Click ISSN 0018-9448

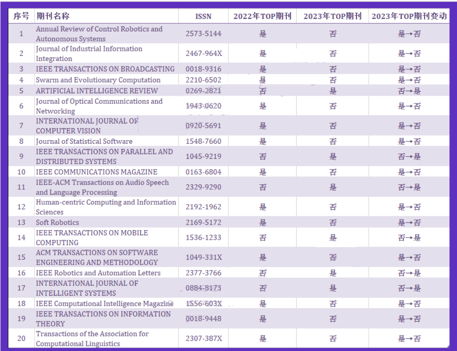click(203, 319)
